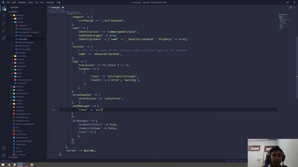Open the Run and Debug view
The width and height of the screenshot is (298, 167).
[4, 31]
